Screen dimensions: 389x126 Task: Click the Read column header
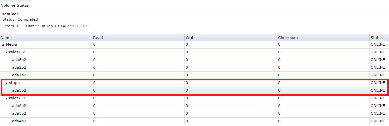click(138, 38)
